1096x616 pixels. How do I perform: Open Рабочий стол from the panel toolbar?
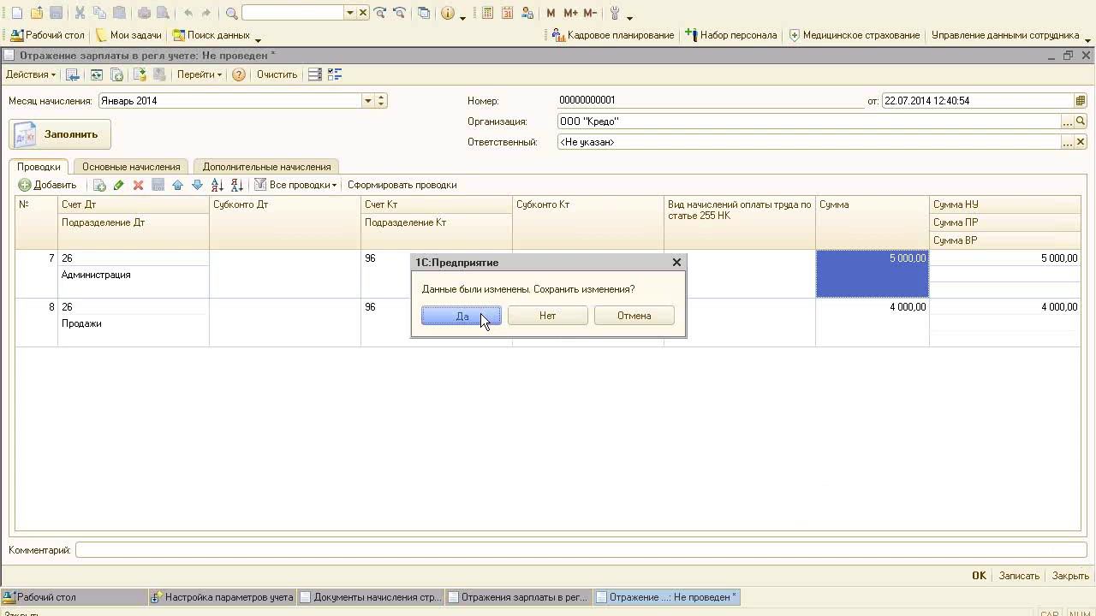(x=48, y=35)
